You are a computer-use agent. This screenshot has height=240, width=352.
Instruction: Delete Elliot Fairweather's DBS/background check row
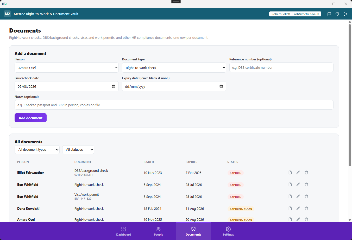[x=306, y=173]
